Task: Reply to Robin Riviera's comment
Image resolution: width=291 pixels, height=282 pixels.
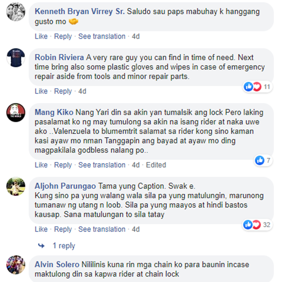Action: point(63,91)
